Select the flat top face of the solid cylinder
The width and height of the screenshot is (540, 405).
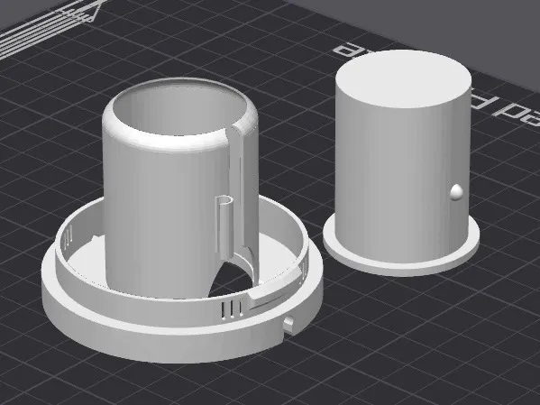point(403,79)
